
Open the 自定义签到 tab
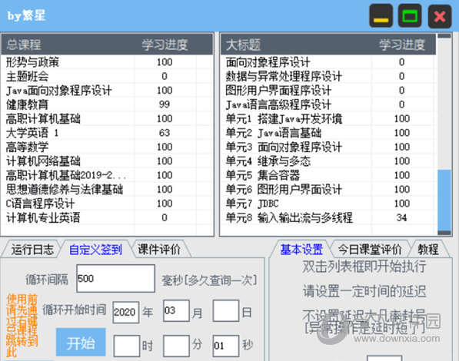point(95,250)
